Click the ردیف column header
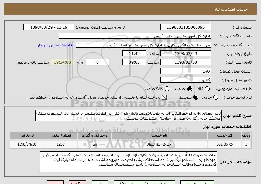 pos(246,136)
